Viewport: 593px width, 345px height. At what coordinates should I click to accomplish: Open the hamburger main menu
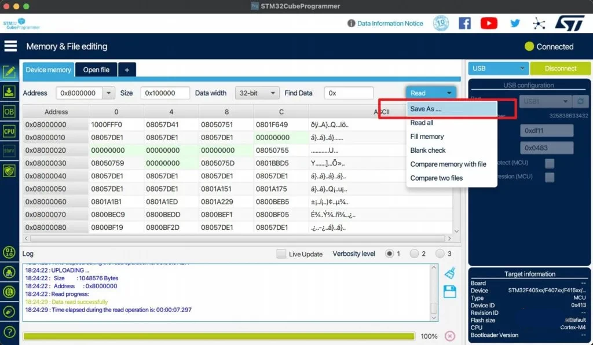coord(10,46)
